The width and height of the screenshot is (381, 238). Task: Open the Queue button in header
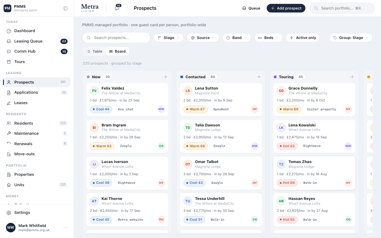click(x=252, y=8)
